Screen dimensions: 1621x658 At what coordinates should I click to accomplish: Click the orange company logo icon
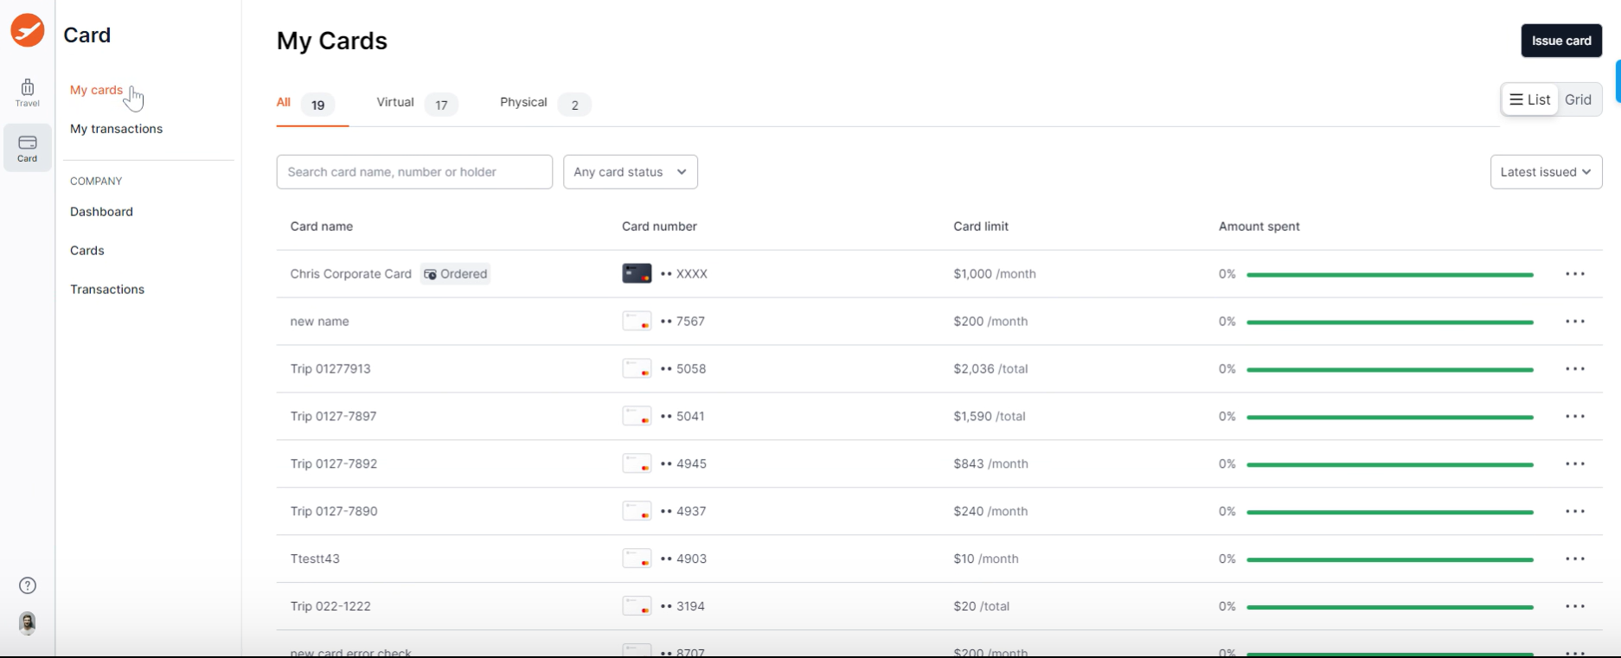coord(27,31)
